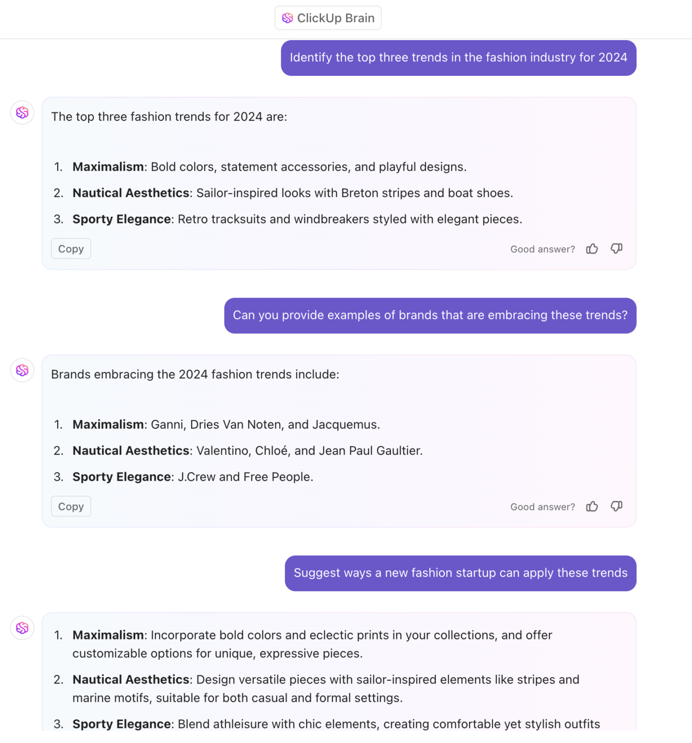The height and width of the screenshot is (743, 692).
Task: Click the AI avatar beside the brands answer
Action: pos(22,370)
